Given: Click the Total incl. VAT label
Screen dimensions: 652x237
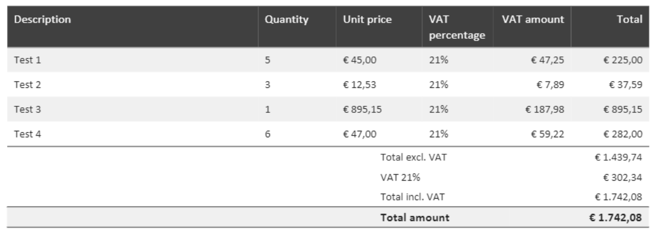Looking at the screenshot, I should (413, 196).
